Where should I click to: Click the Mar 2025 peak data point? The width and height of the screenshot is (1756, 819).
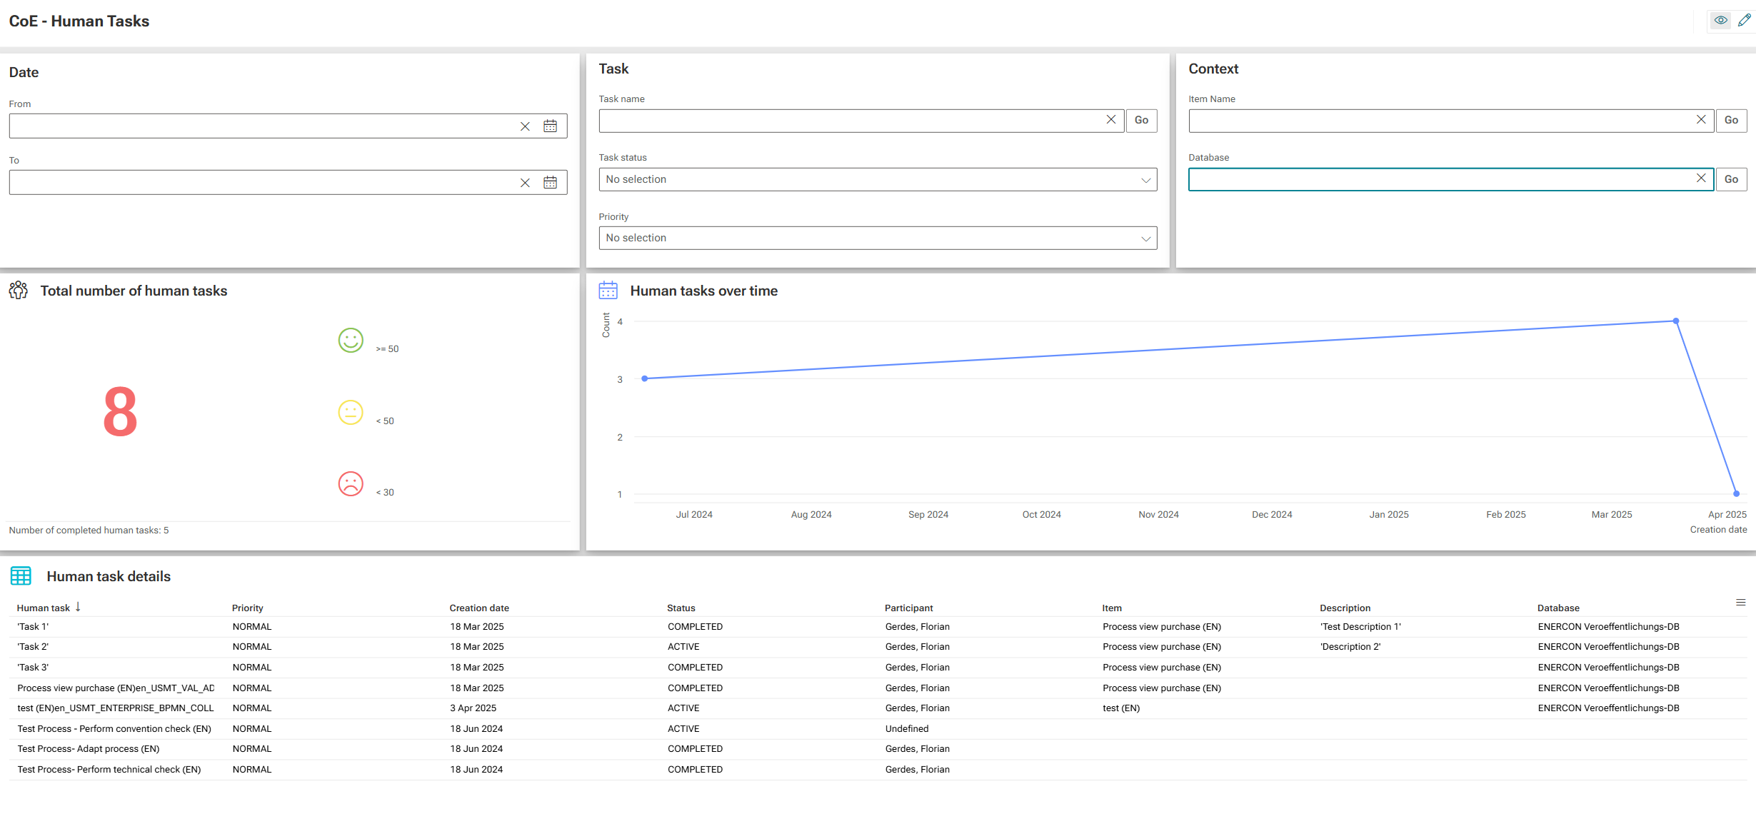click(1675, 321)
